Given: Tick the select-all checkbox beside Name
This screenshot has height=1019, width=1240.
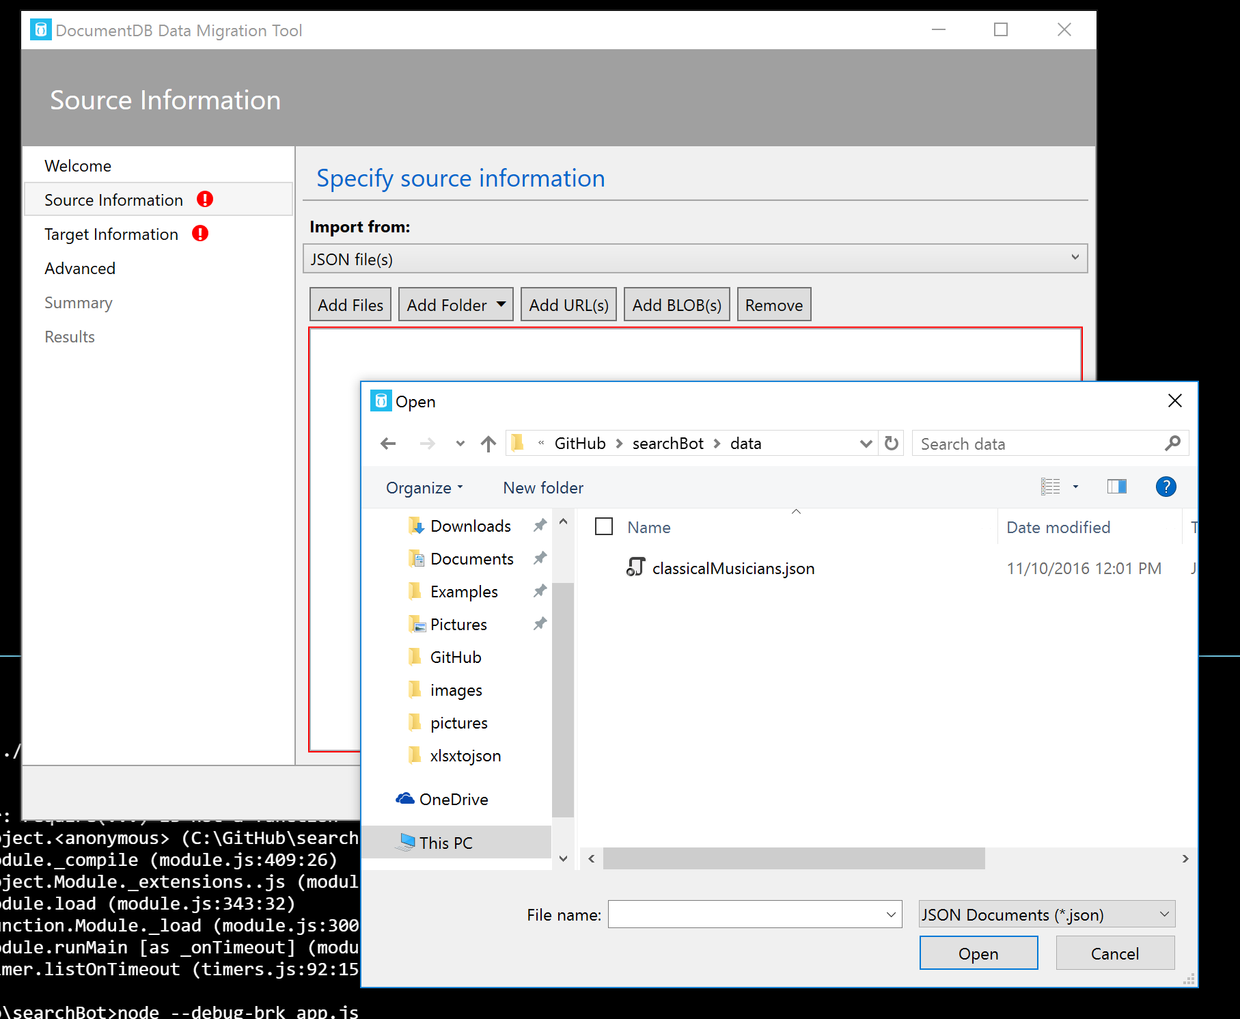Looking at the screenshot, I should pos(604,527).
